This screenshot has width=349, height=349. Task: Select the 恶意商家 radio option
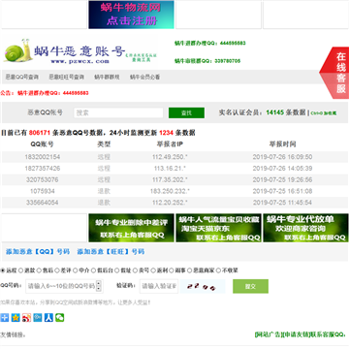coord(189,270)
